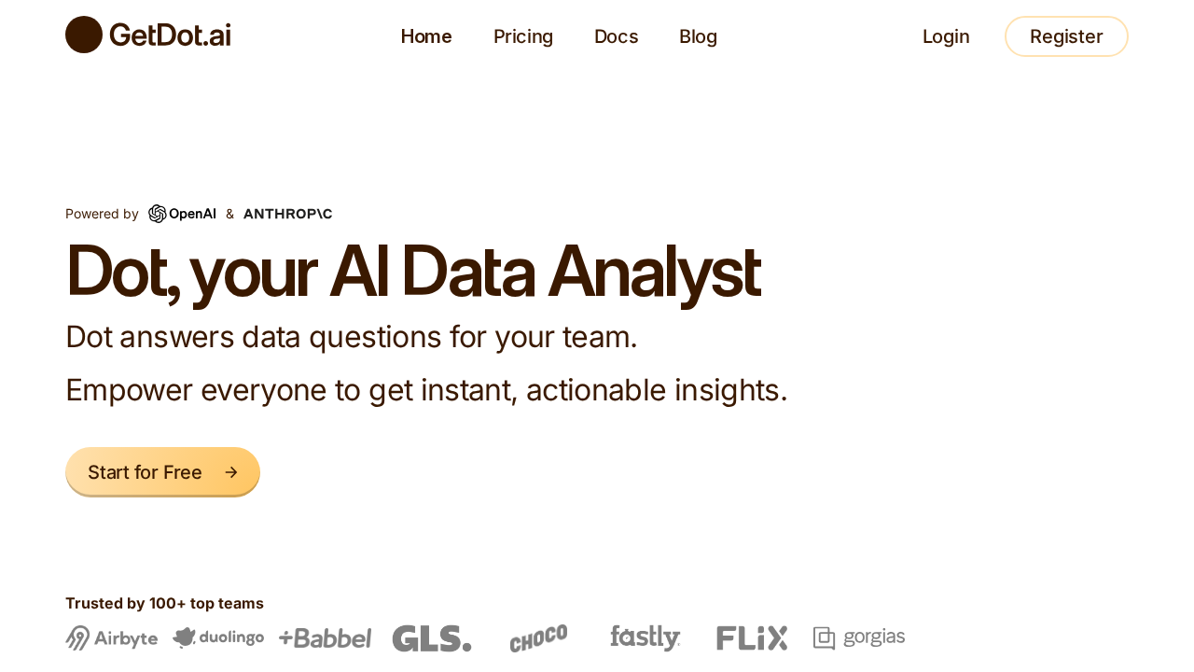1194x672 pixels.
Task: Open the Airbyte company logo
Action: tap(111, 637)
